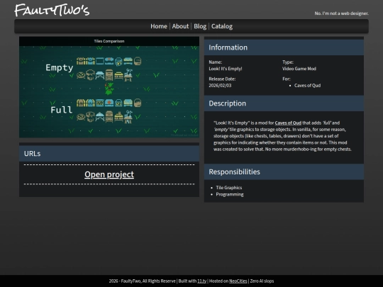
Task: Navigate to the Catalog page
Action: [222, 26]
